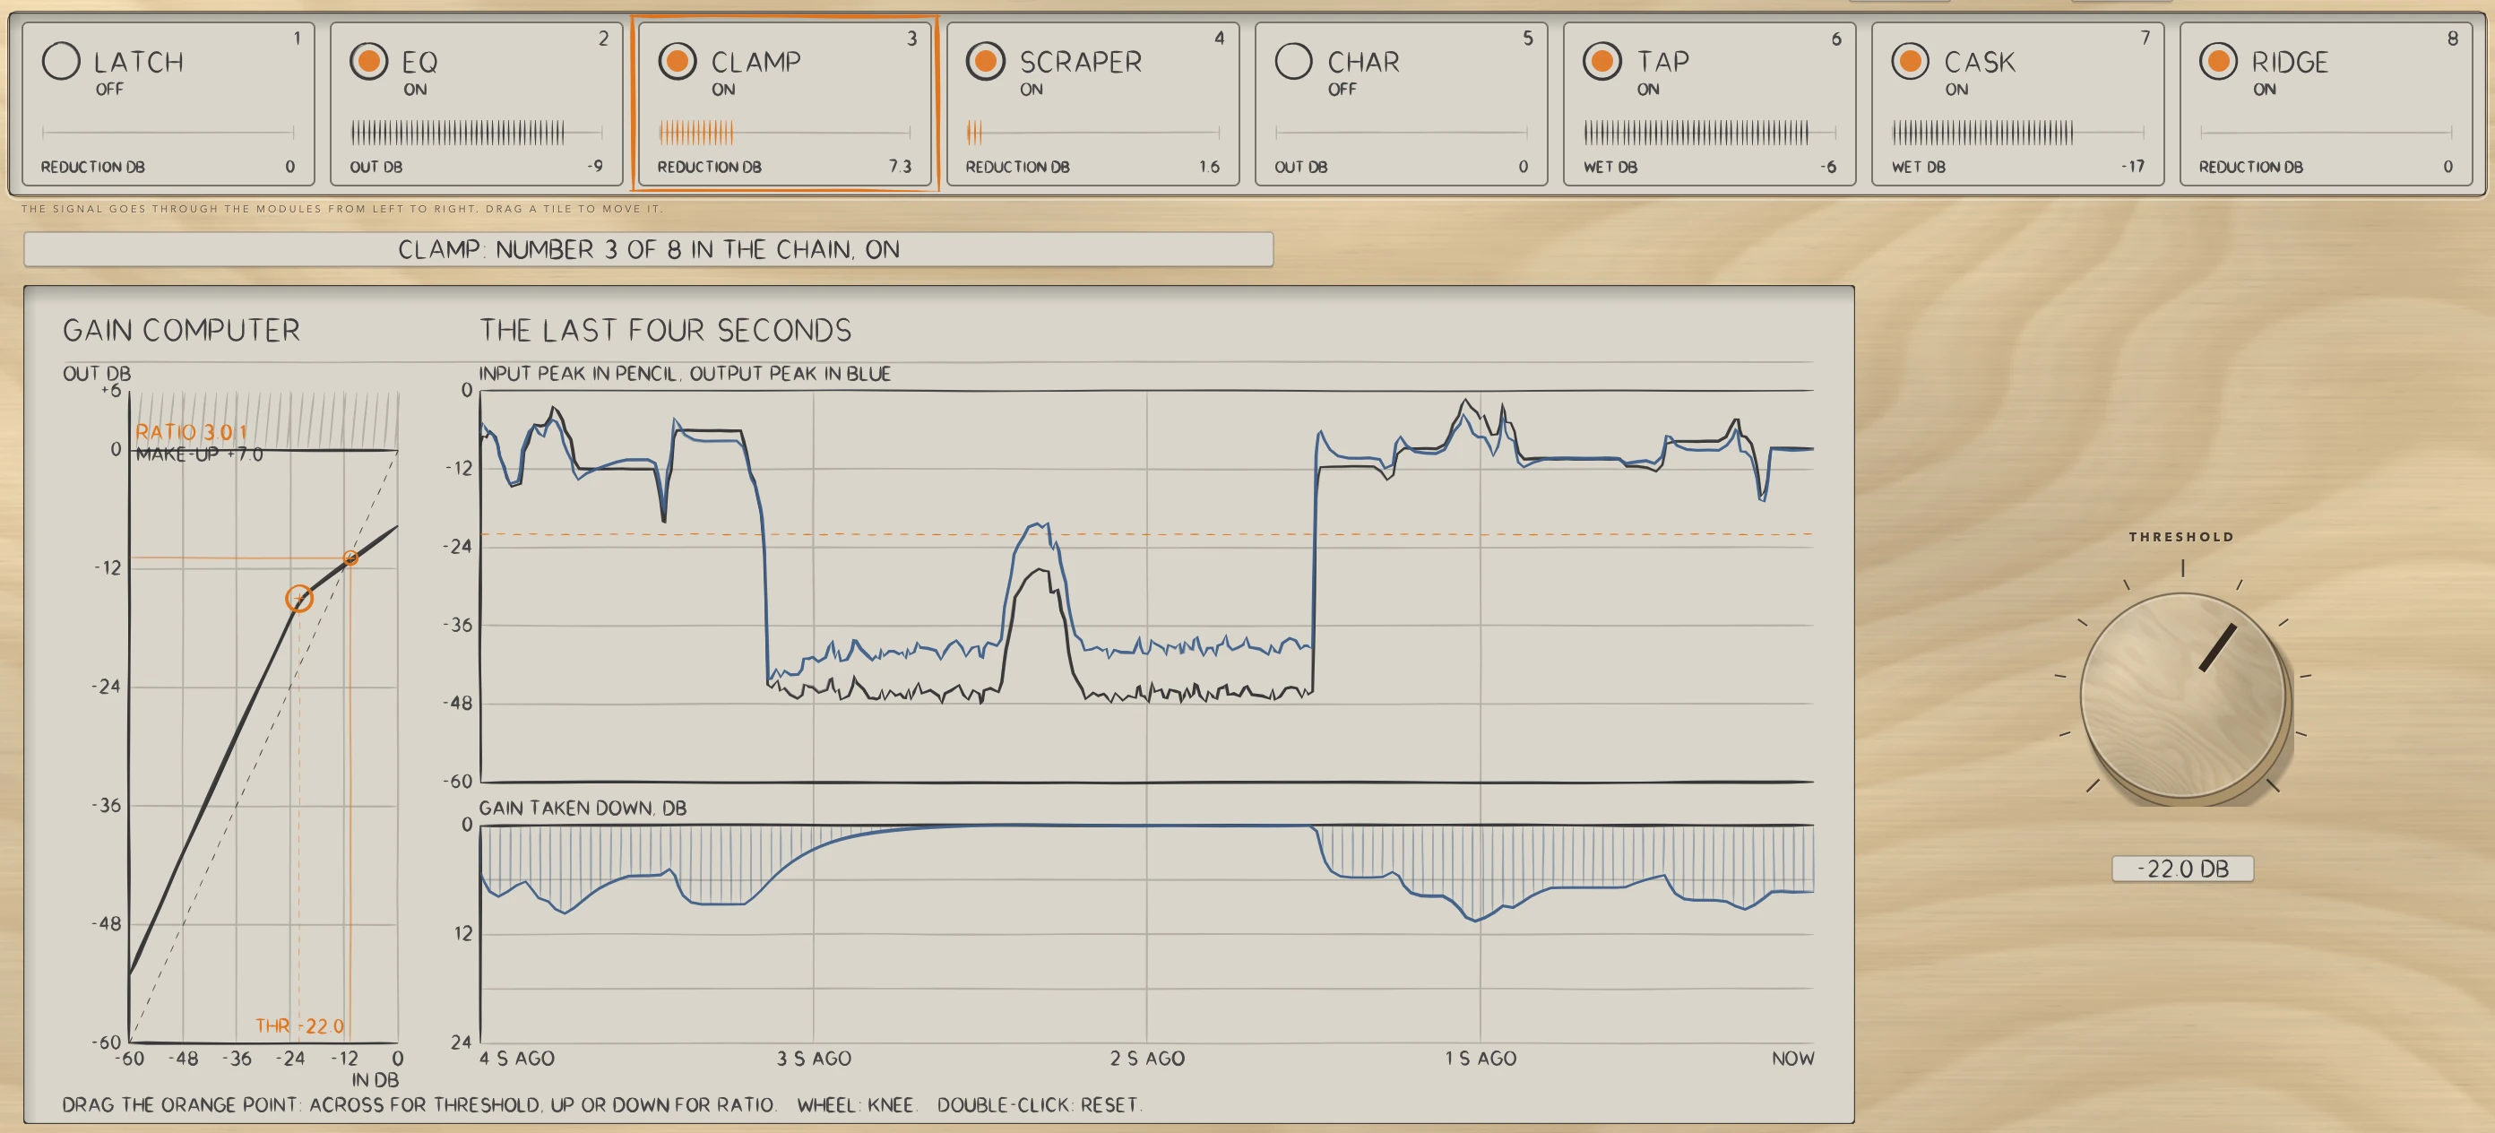The image size is (2495, 1133).
Task: Select the TAP tile name in the chain
Action: [1663, 62]
